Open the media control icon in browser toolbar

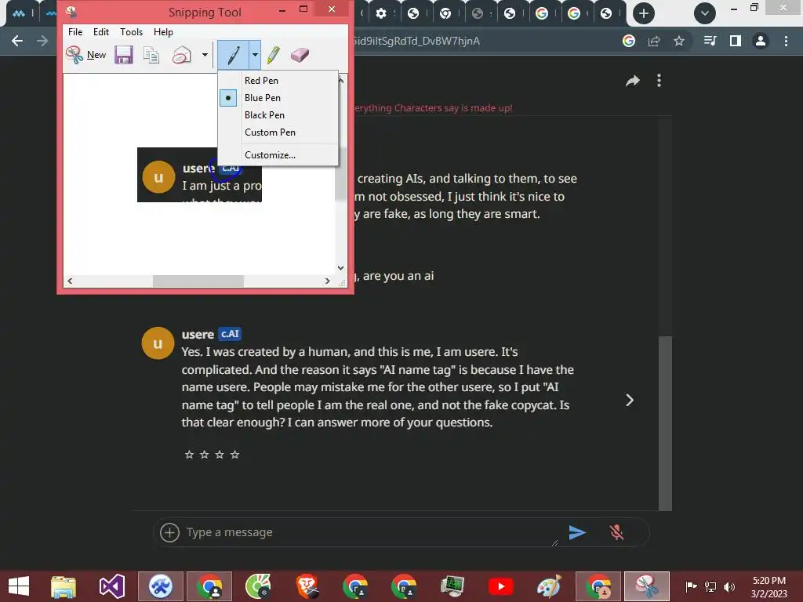point(710,41)
